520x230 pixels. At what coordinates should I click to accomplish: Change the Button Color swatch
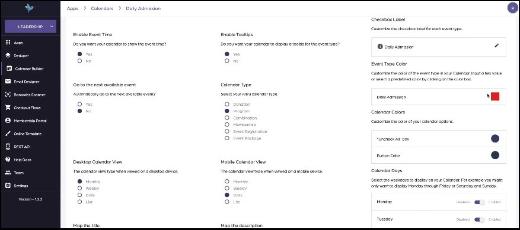[x=495, y=155]
